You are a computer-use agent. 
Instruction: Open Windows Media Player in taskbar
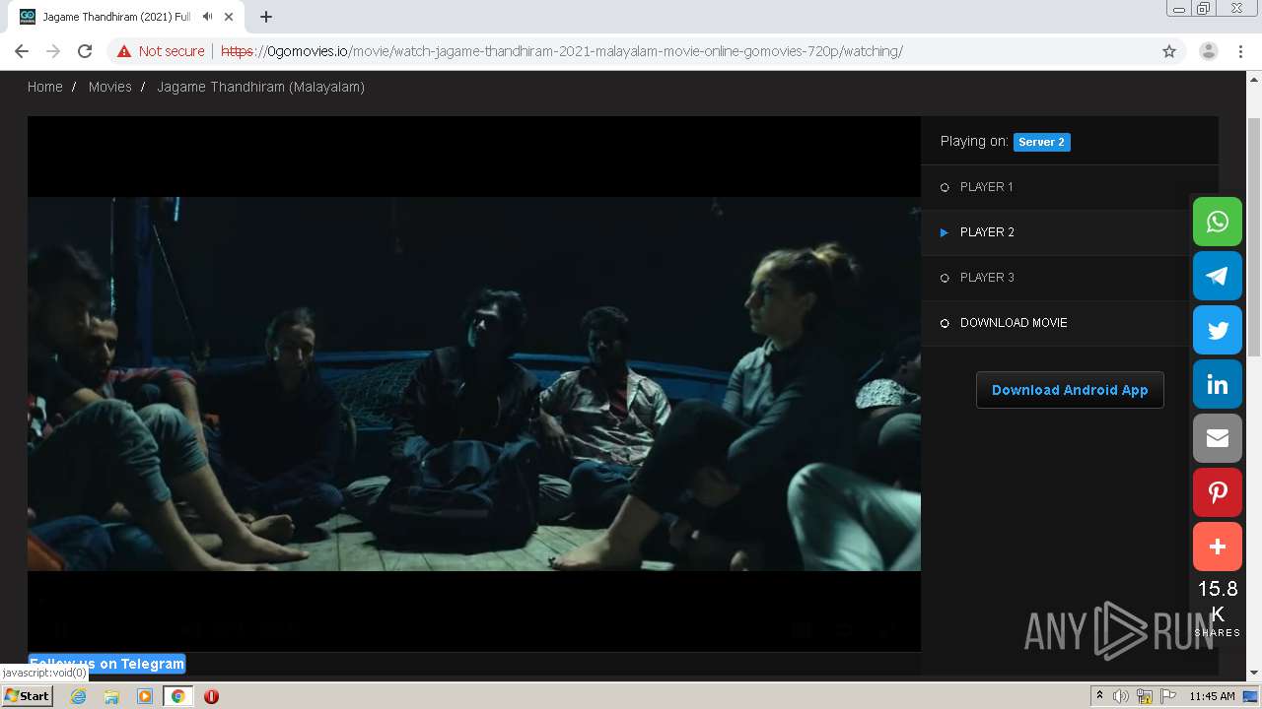[145, 696]
